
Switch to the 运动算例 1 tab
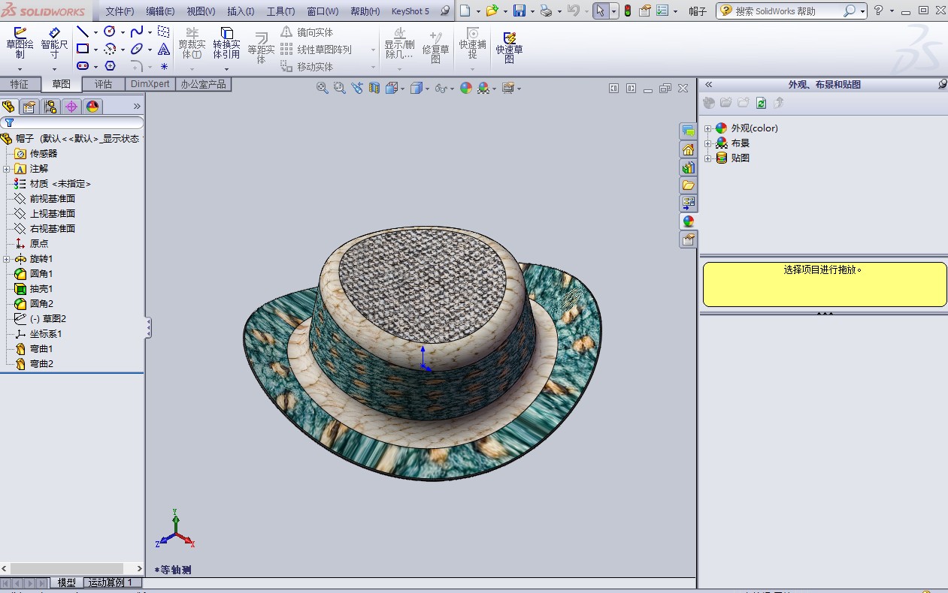(x=111, y=582)
